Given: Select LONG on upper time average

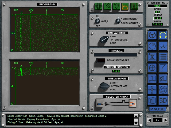Looking at the screenshot, I should coord(113,43).
